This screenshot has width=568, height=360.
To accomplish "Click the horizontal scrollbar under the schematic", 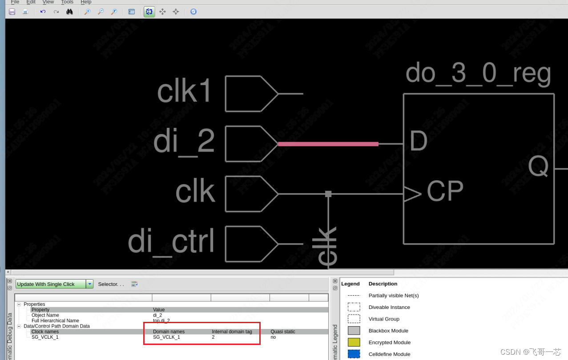I will 200,272.
